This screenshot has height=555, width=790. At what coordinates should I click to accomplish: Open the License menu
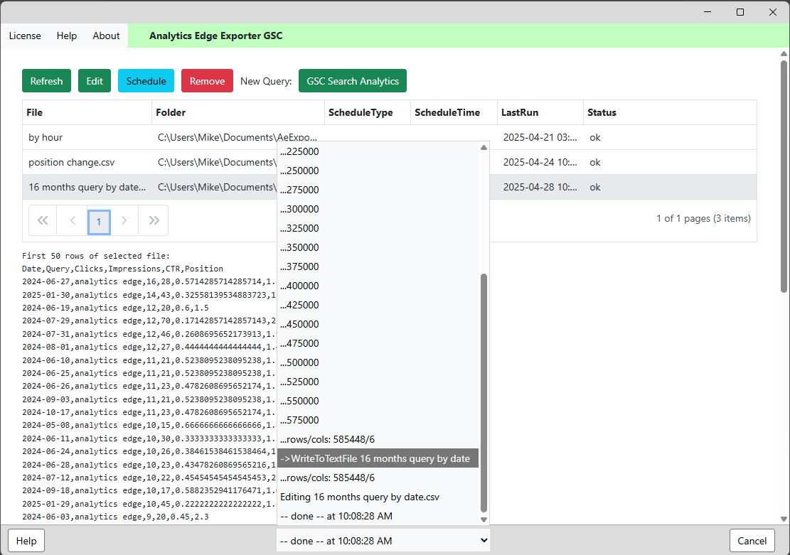coord(25,36)
